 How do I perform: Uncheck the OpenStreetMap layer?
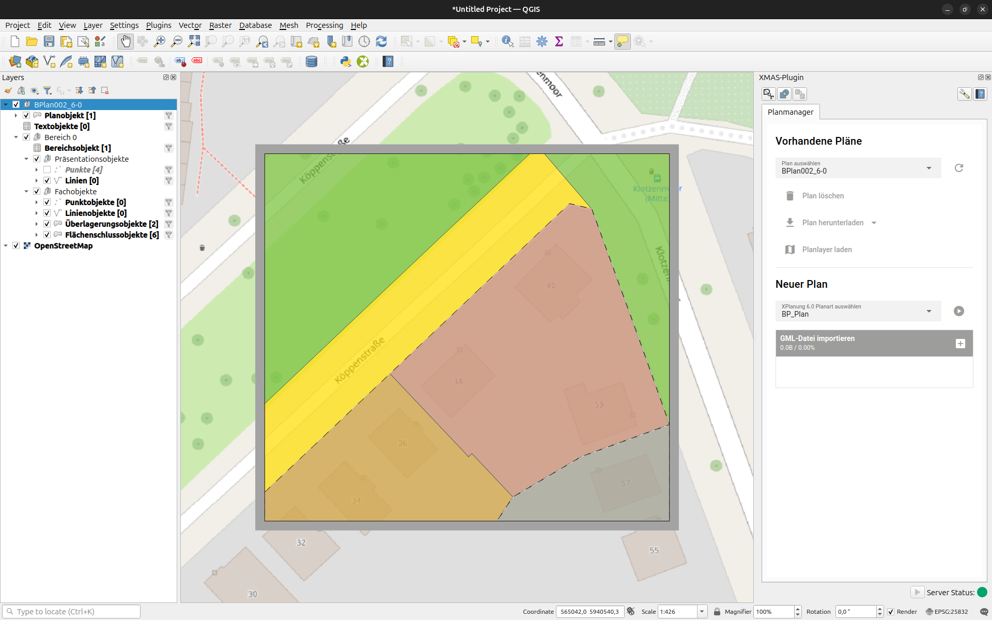[16, 245]
